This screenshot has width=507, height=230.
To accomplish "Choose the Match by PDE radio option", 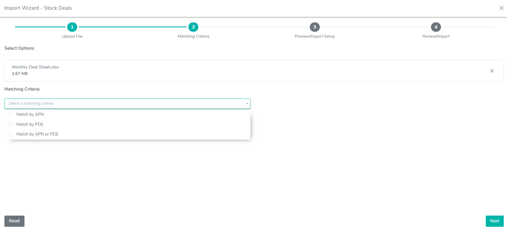I will click(x=11, y=124).
